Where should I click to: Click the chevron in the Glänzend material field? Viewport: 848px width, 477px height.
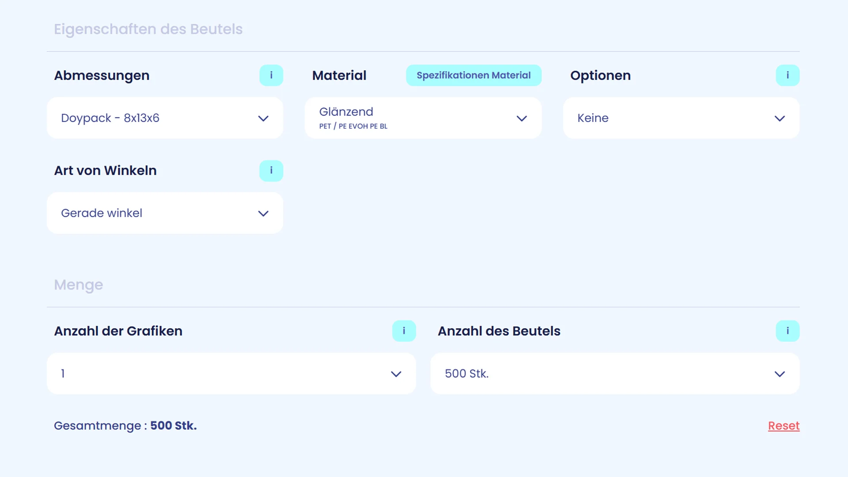(522, 118)
